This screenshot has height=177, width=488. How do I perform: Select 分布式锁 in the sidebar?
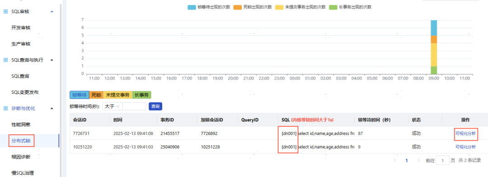[x=21, y=141]
